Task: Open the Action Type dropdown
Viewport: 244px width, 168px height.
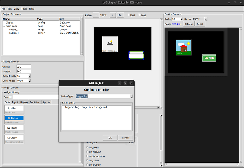Action: pos(131,96)
